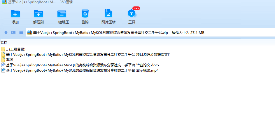Image resolution: width=275 pixels, height=116 pixels.
Task: Click the 解压到 (Extract to) icon
Action: tap(38, 14)
